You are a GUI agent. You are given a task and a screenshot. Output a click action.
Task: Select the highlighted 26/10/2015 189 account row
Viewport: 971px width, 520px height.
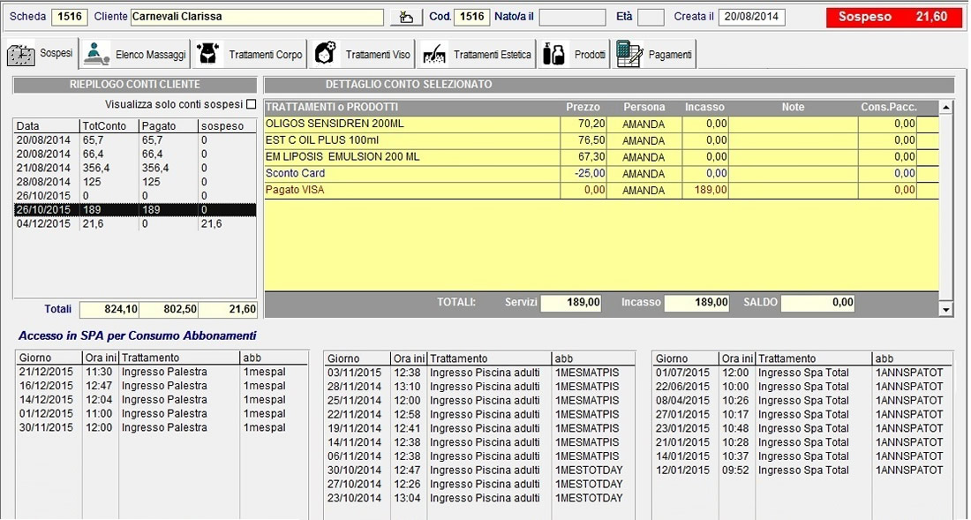[135, 210]
